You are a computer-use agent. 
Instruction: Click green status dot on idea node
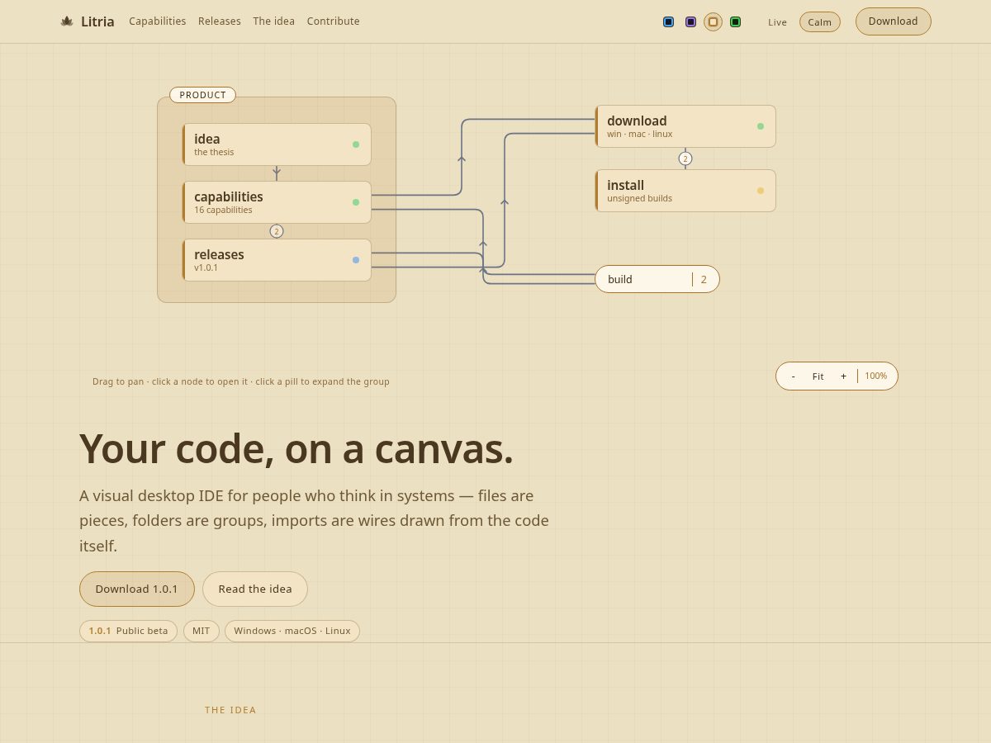356,144
